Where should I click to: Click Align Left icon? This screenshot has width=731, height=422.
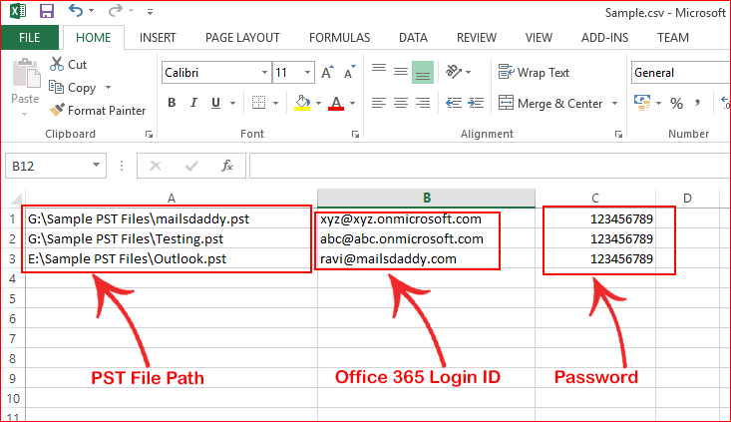click(379, 103)
